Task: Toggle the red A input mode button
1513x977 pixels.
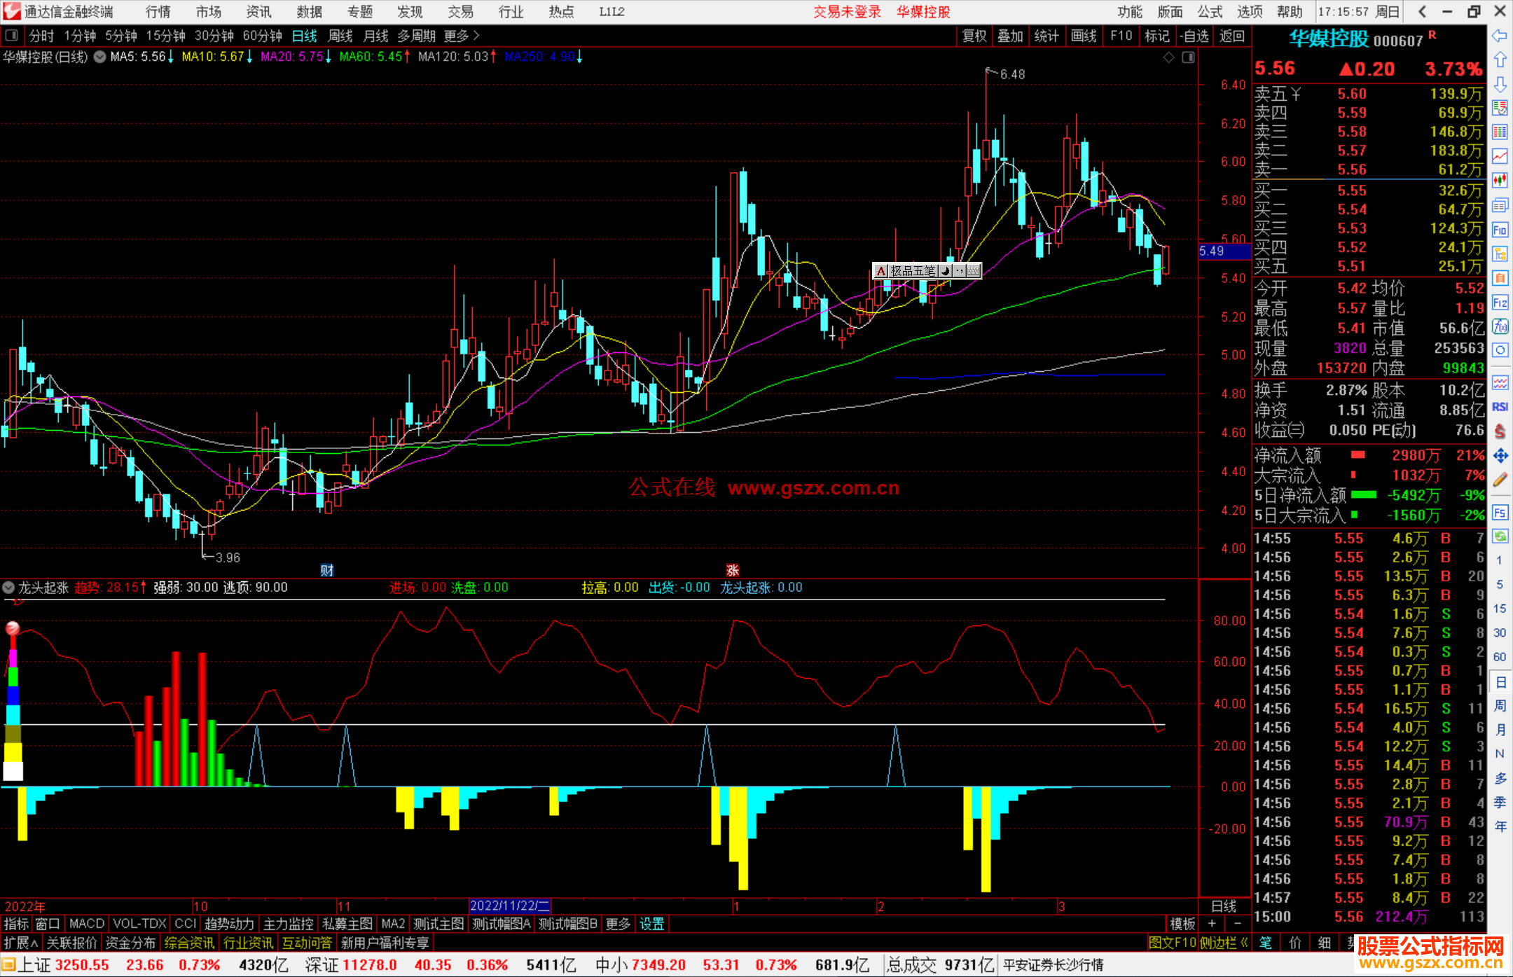Action: pos(881,271)
